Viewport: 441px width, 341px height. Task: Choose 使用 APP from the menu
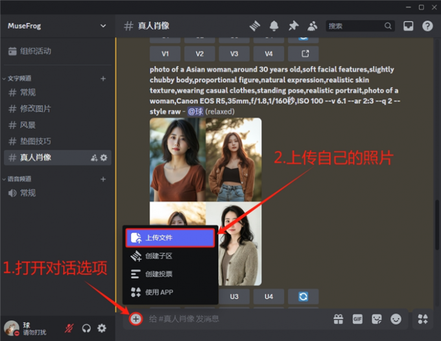[x=170, y=292]
